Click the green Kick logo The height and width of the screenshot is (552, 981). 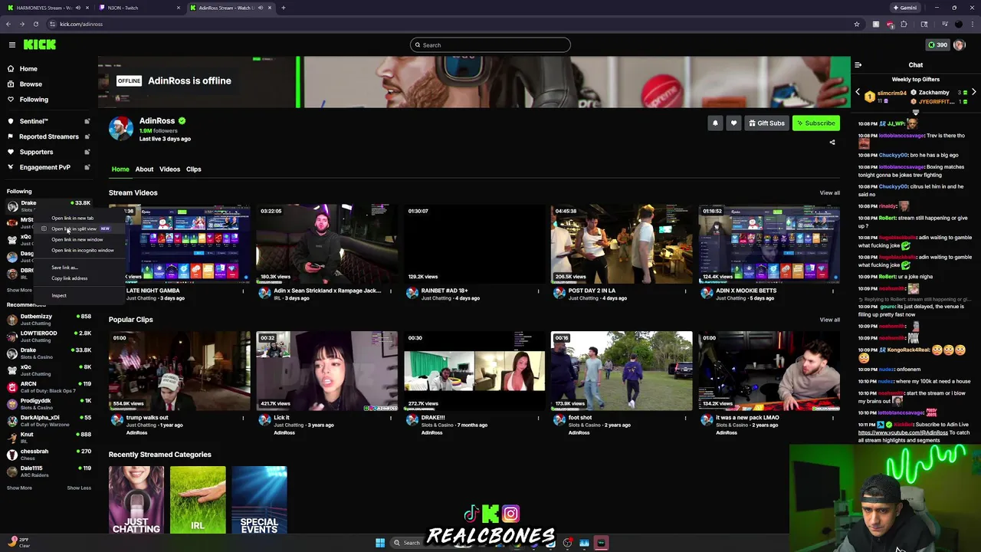[x=40, y=44]
